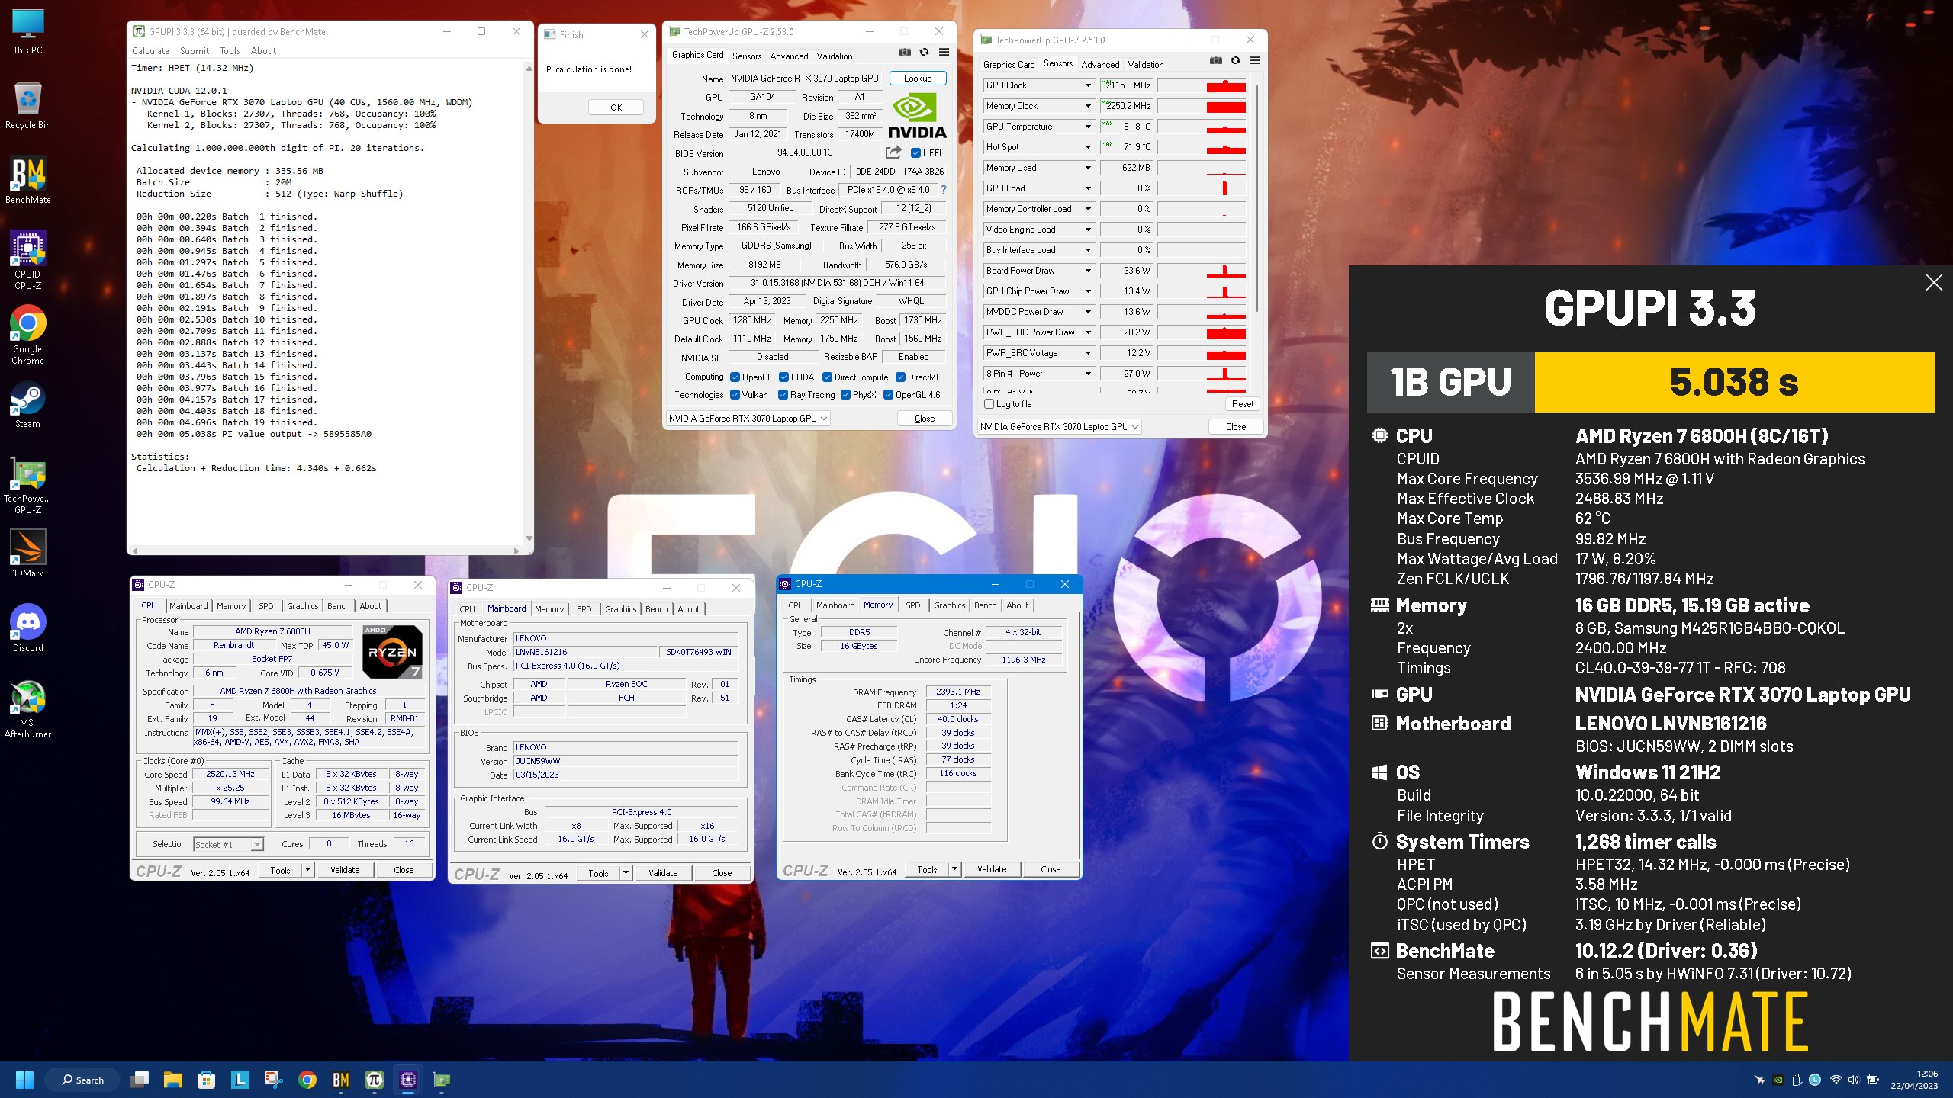Open Microsoft Store from taskbar

coord(206,1080)
